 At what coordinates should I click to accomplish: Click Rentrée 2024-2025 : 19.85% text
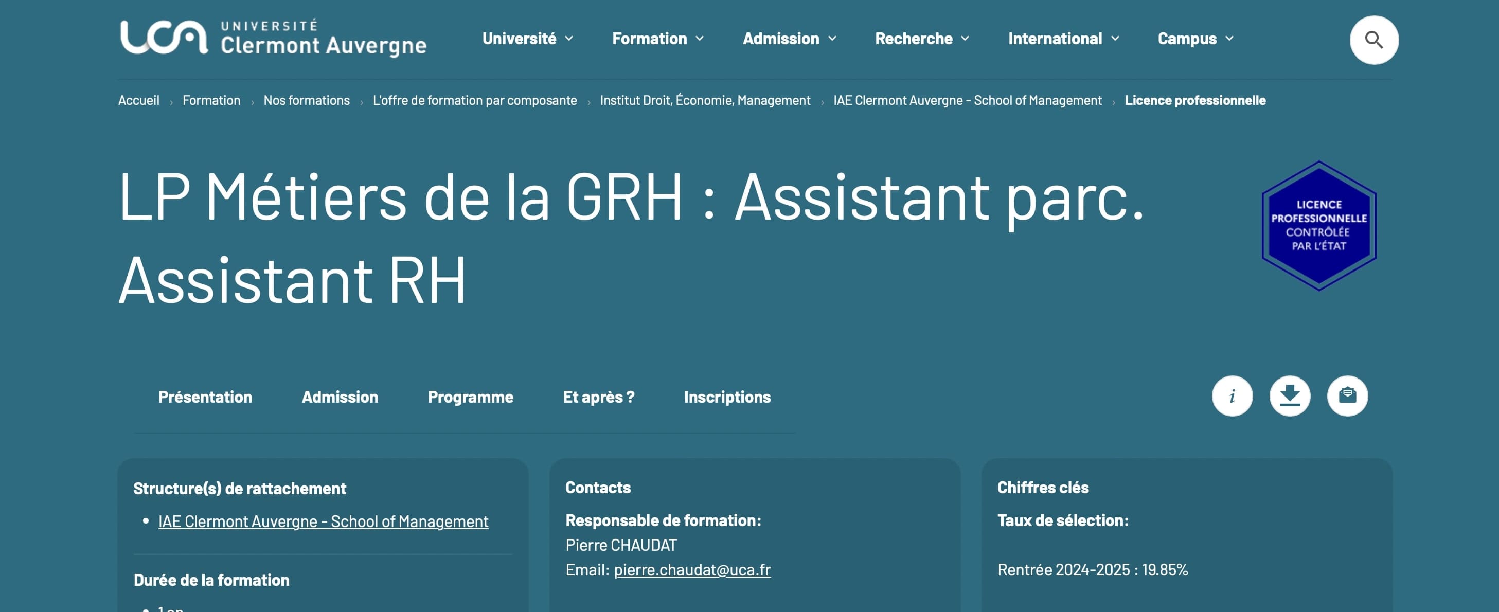tap(1092, 569)
